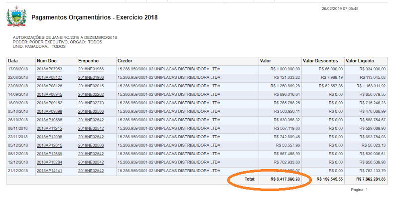The image size is (407, 199).
Task: Click the Data column header
Action: (21, 61)
